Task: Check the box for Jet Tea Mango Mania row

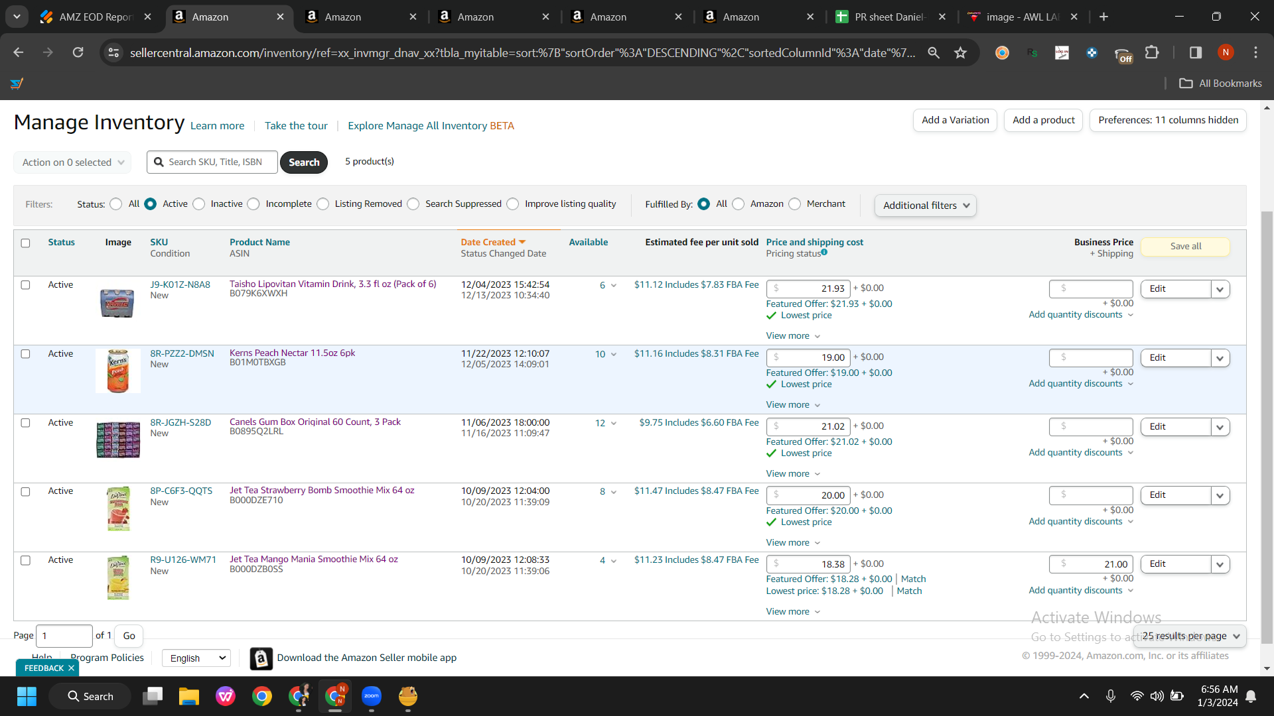Action: click(x=25, y=560)
